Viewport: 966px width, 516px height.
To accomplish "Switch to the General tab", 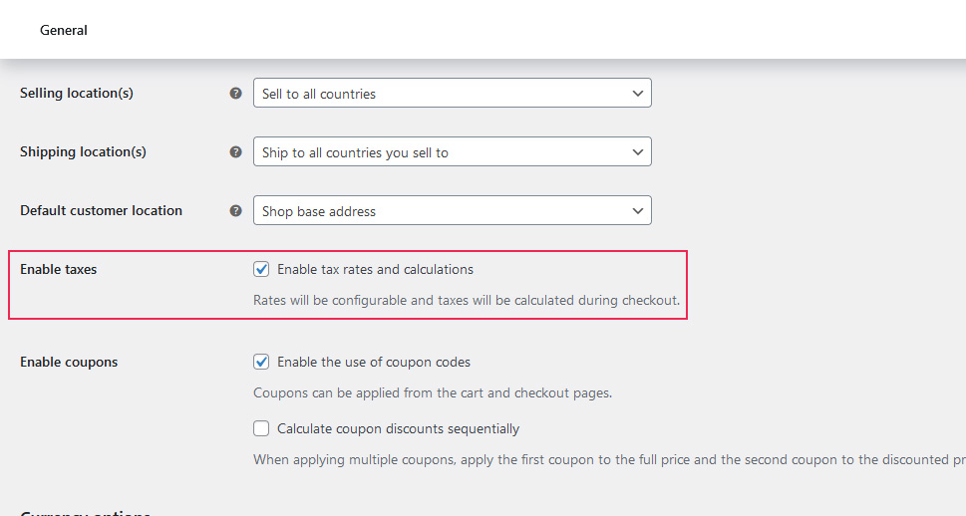I will point(64,30).
